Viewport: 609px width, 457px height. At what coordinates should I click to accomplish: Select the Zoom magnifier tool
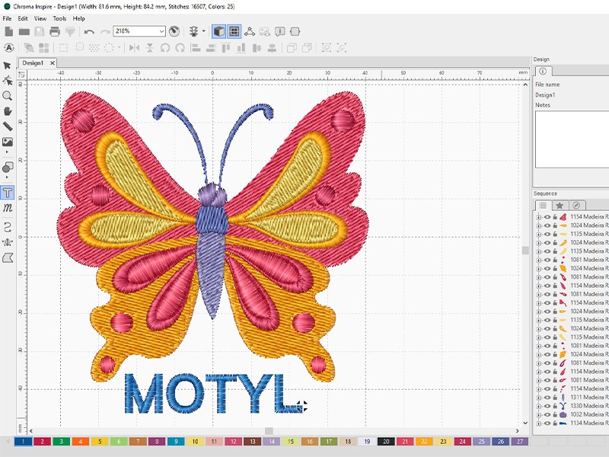pyautogui.click(x=8, y=96)
